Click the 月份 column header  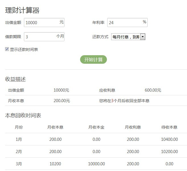coord(19,127)
